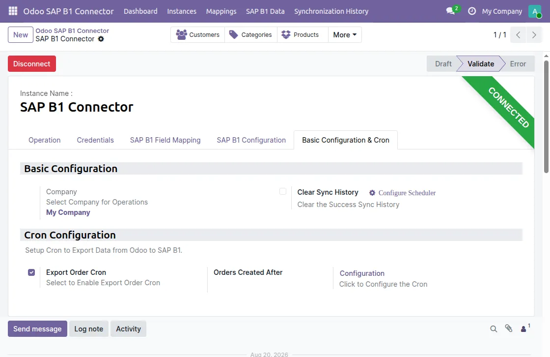Click the Categories tag icon
Viewport: 550px width, 357px height.
[234, 34]
